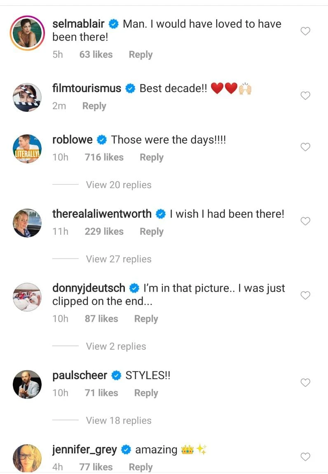Like donnyjdeutsch's comment via heart icon

[305, 295]
